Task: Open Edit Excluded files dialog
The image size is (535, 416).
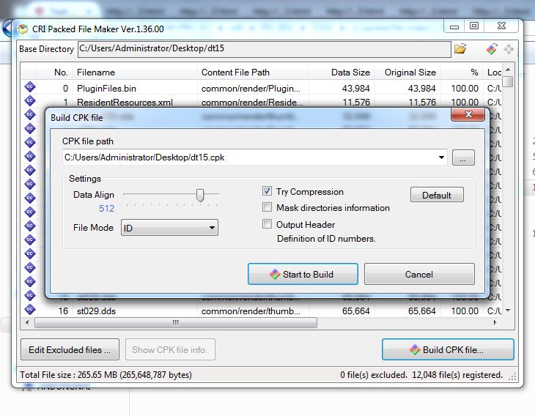Action: click(x=70, y=349)
